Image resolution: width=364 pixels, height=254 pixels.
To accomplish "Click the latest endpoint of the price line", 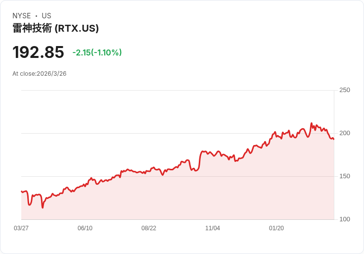I will tap(334, 139).
